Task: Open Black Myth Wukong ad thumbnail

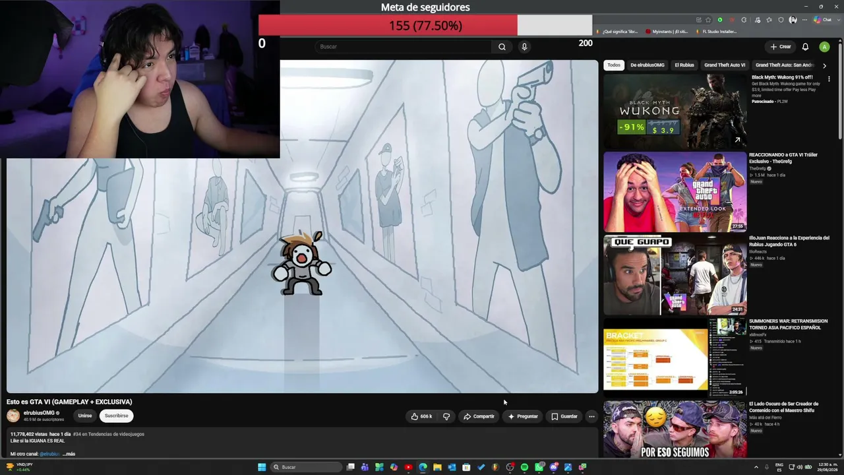Action: [675, 110]
